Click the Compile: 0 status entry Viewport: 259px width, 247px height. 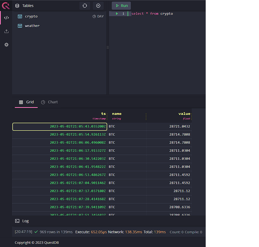[193, 232]
